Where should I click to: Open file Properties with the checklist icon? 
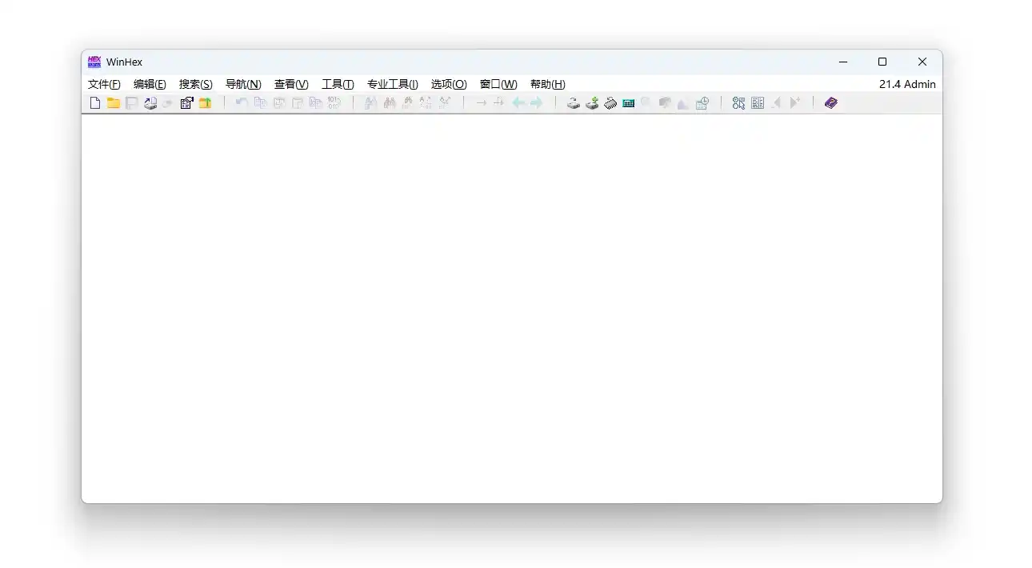pyautogui.click(x=186, y=103)
